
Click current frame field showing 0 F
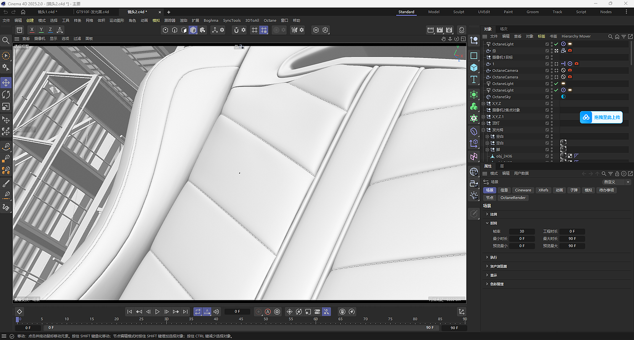(237, 312)
